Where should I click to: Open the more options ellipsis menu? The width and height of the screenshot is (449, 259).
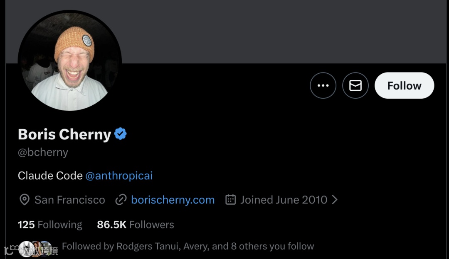(323, 85)
